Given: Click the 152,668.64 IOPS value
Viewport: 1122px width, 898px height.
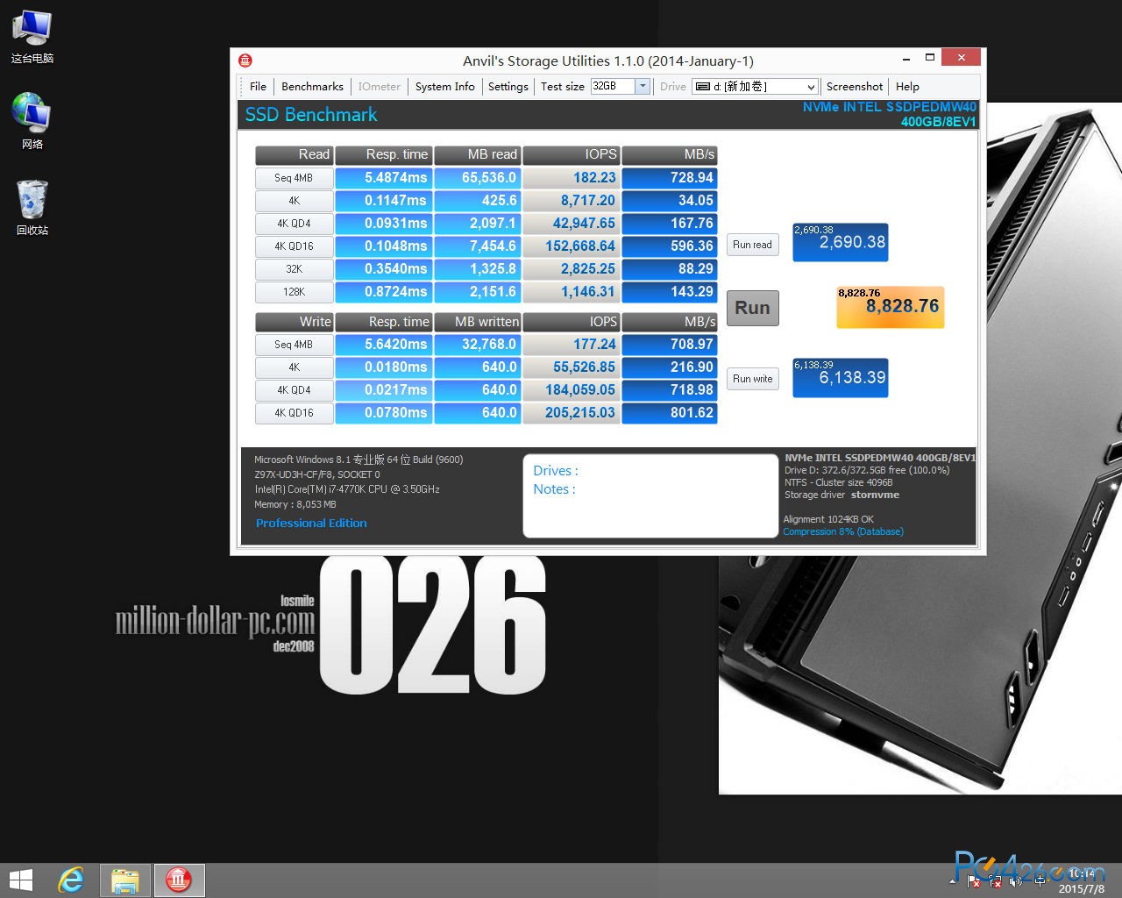Looking at the screenshot, I should point(572,246).
